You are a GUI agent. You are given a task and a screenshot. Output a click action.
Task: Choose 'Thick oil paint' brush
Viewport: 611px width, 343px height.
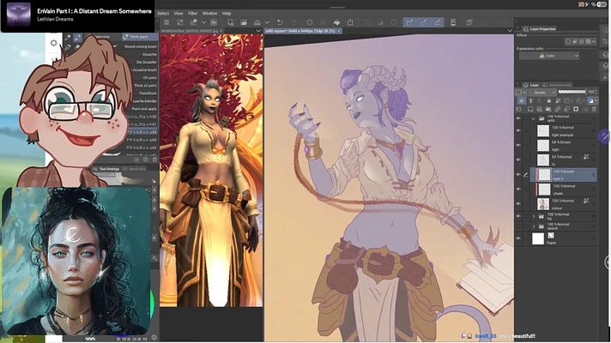145,85
